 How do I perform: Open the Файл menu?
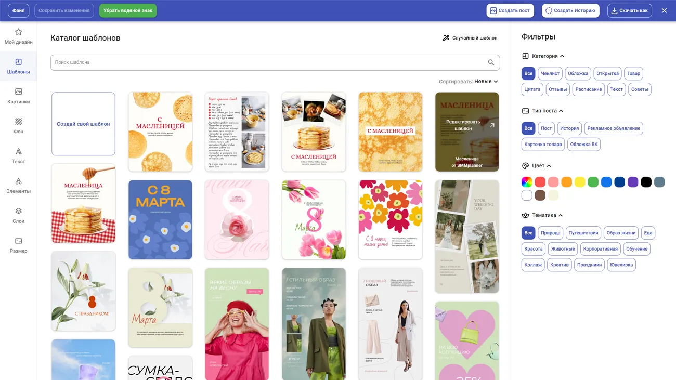pos(18,10)
